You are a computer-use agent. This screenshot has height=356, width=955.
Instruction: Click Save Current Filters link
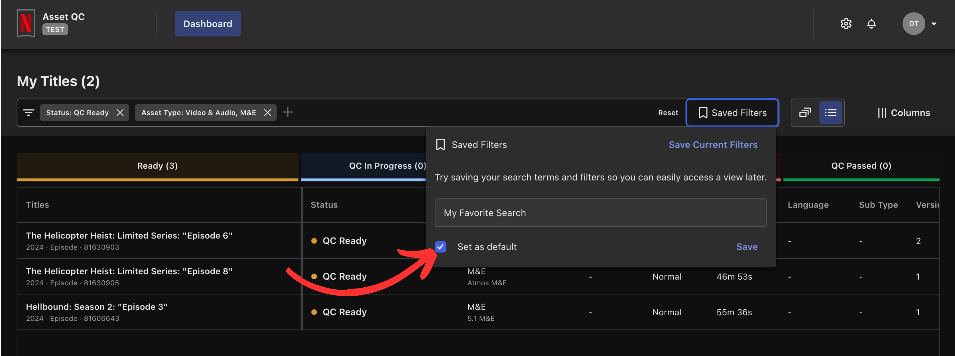pos(712,145)
